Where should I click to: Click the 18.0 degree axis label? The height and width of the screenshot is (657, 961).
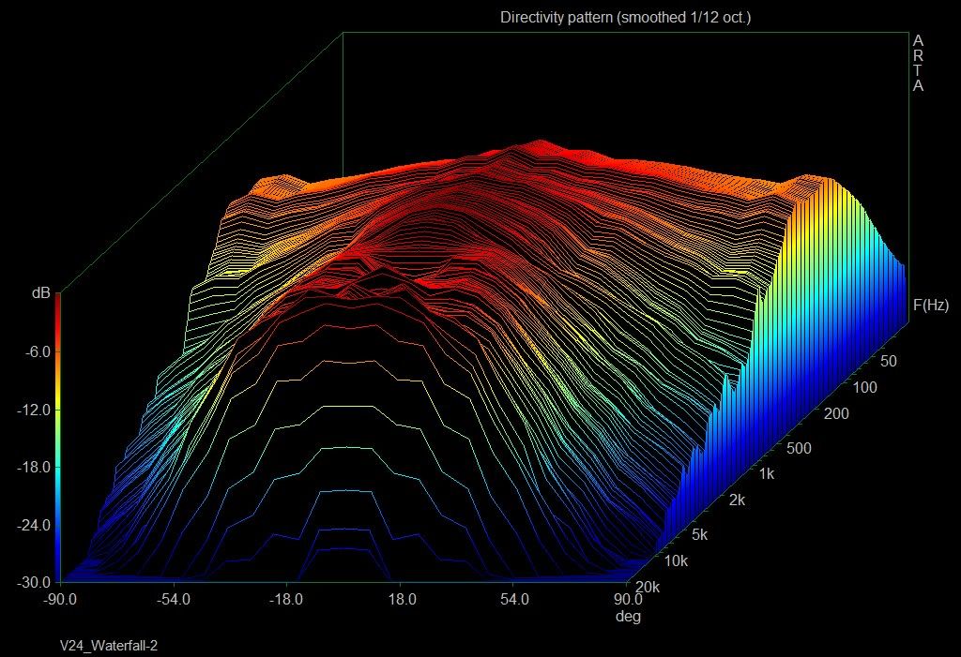click(402, 598)
